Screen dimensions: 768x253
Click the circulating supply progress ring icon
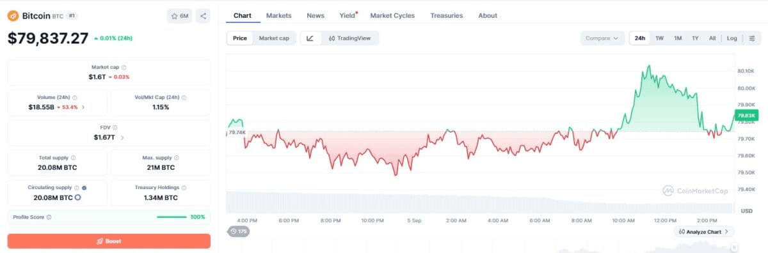click(77, 197)
